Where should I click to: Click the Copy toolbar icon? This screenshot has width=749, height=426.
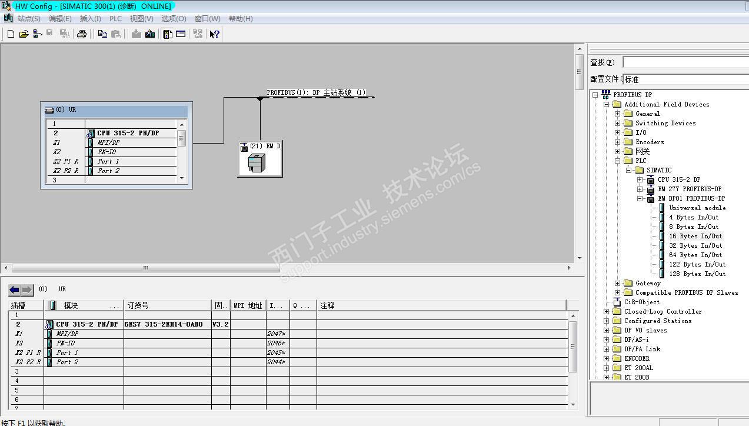(102, 34)
